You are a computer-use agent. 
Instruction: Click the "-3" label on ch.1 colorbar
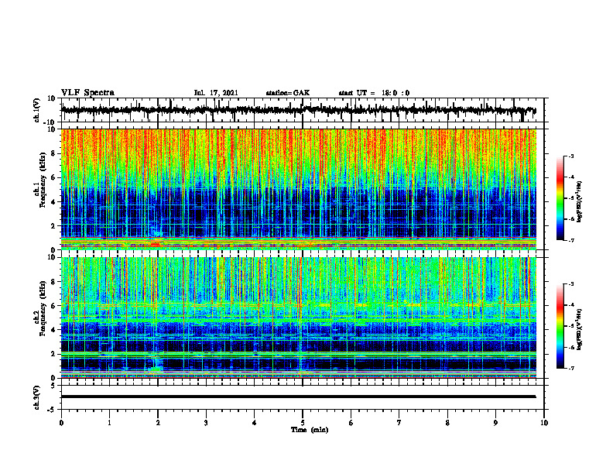[x=570, y=156]
